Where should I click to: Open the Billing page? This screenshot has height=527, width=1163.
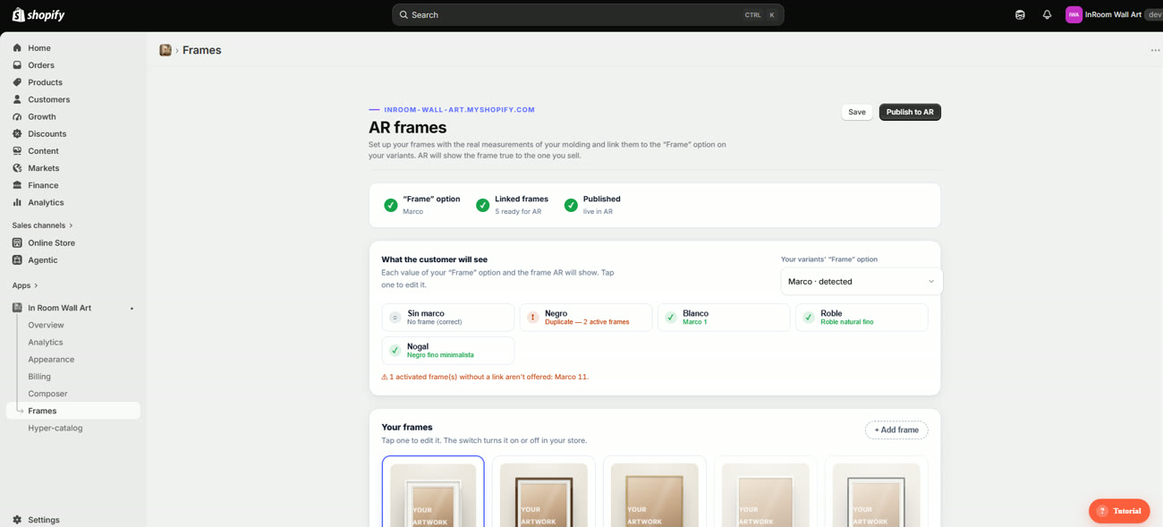pyautogui.click(x=39, y=377)
